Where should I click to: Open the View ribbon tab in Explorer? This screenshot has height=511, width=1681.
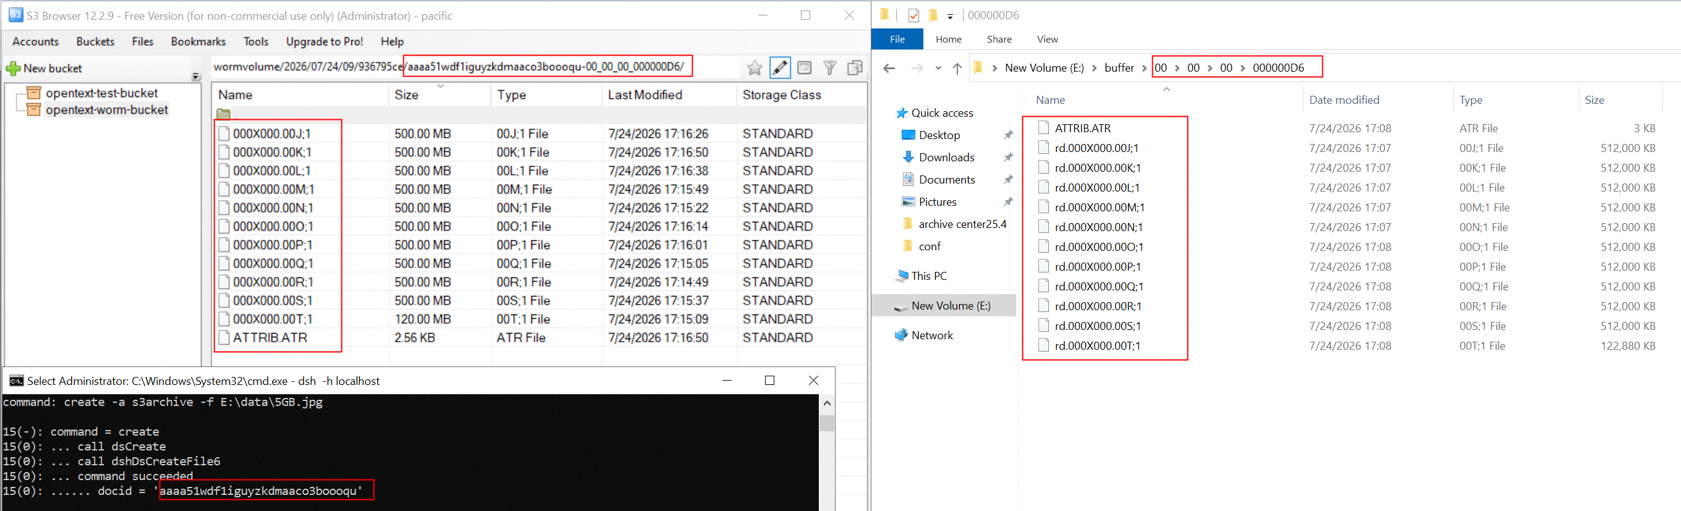click(x=1047, y=39)
